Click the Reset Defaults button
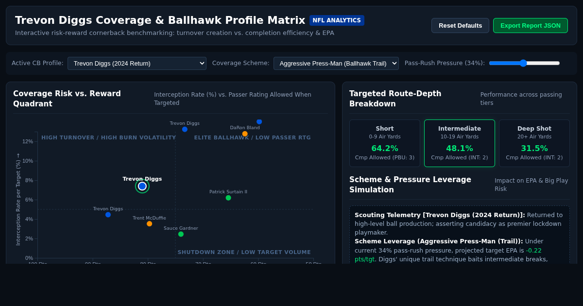The image size is (583, 306). [460, 25]
